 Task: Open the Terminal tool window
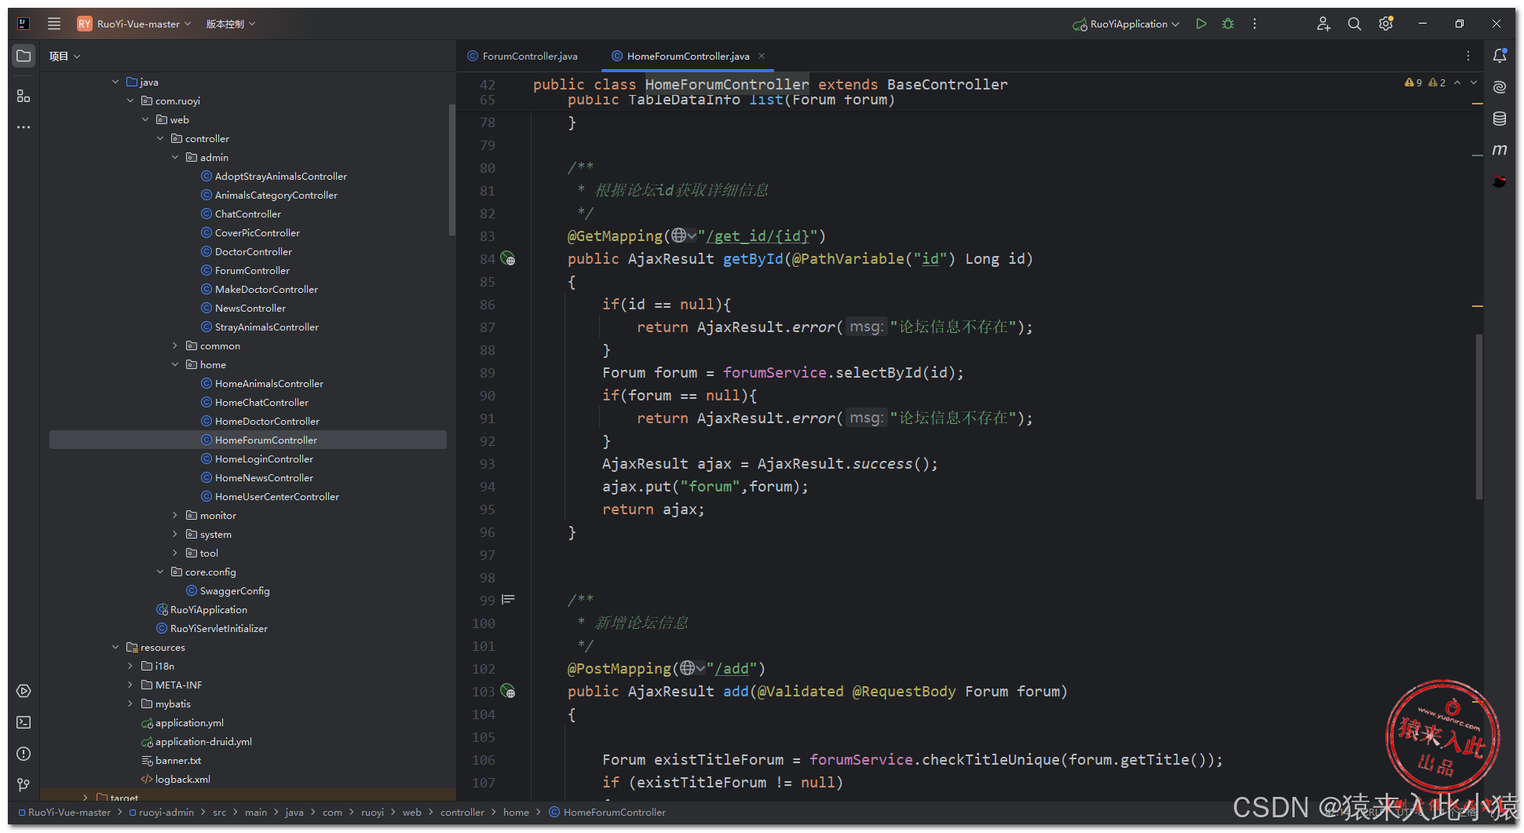pos(24,722)
